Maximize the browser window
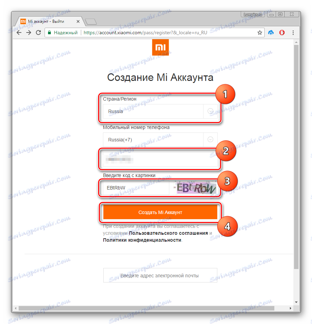 click(x=280, y=14)
